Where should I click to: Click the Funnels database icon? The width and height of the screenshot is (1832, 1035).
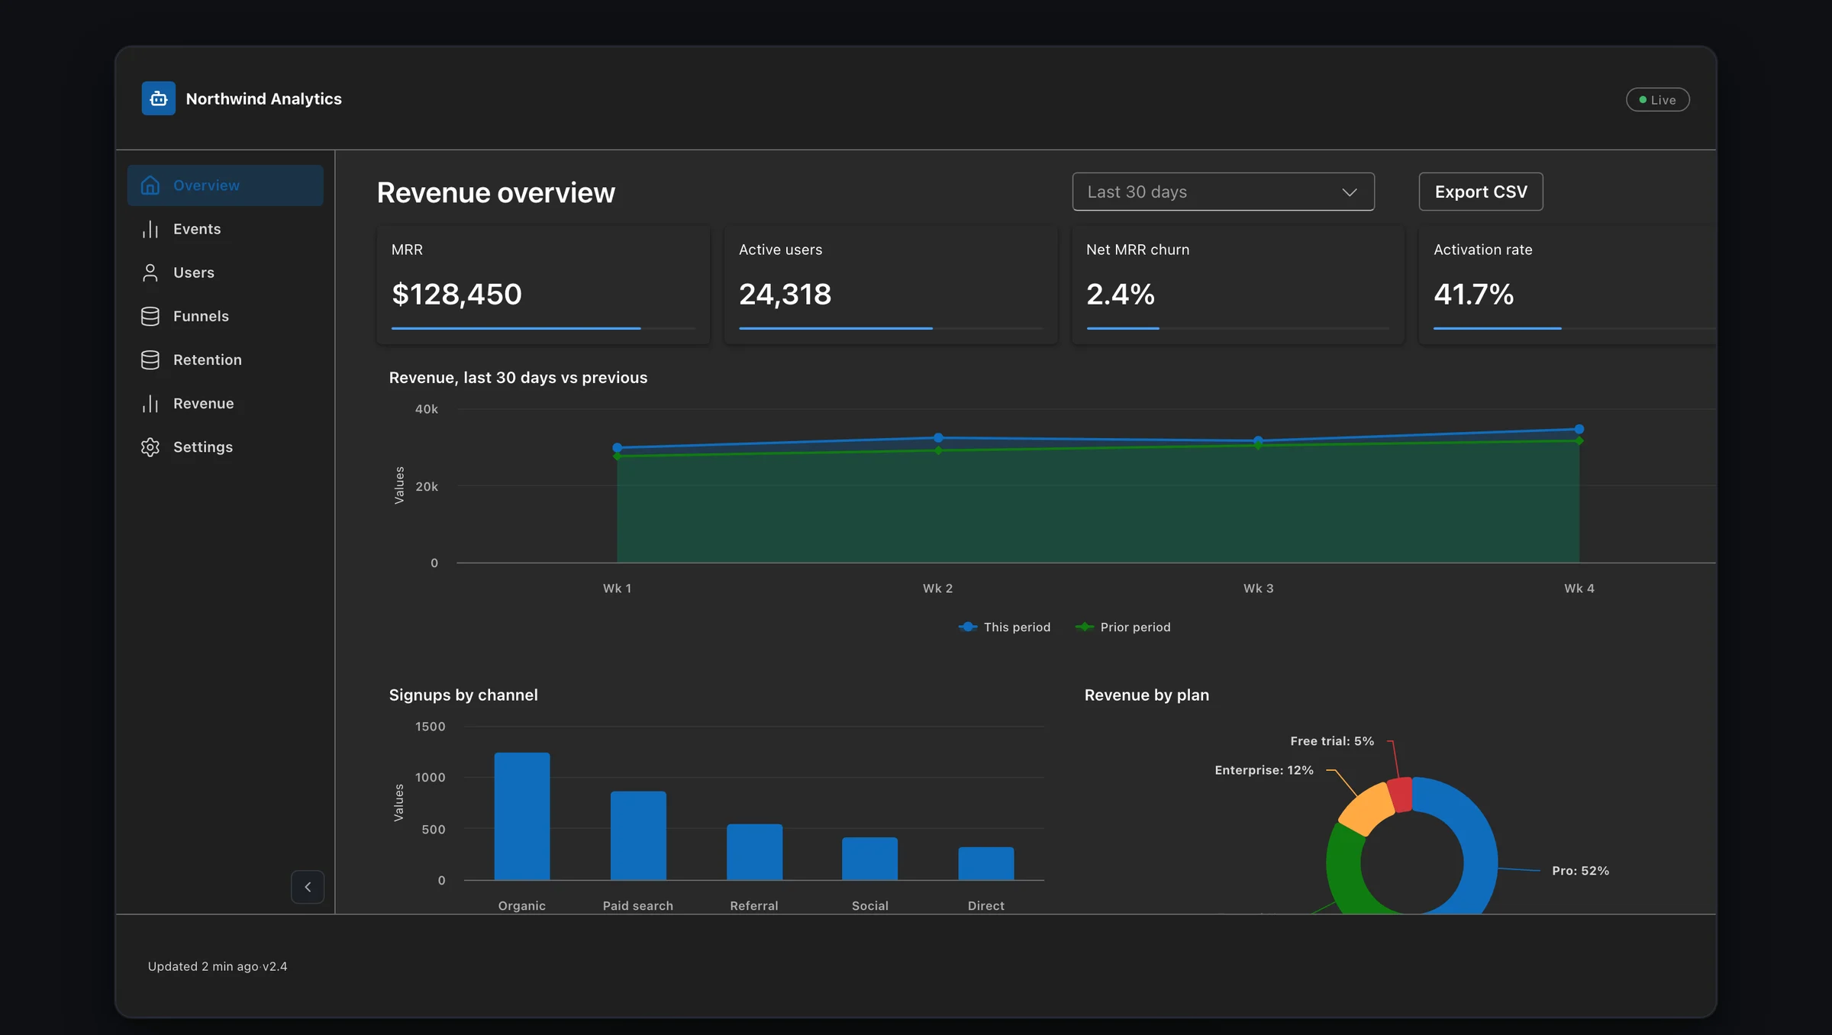(x=150, y=316)
